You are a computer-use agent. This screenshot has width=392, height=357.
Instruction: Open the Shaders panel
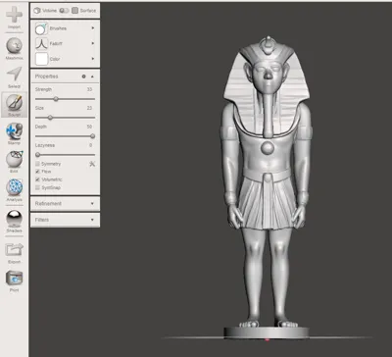click(14, 221)
